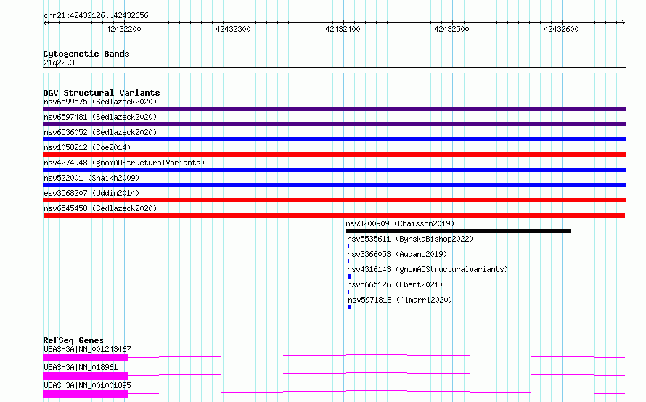The width and height of the screenshot is (646, 402).
Task: Open variant nsv6545458 (Sedlazeck2020) label
Action: 100,208
